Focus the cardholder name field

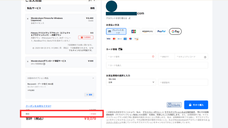[x=157, y=65]
